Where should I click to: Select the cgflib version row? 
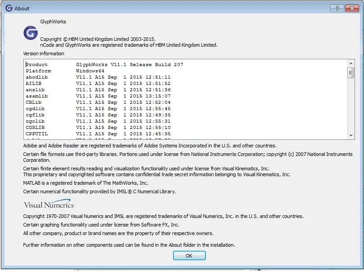coord(98,115)
